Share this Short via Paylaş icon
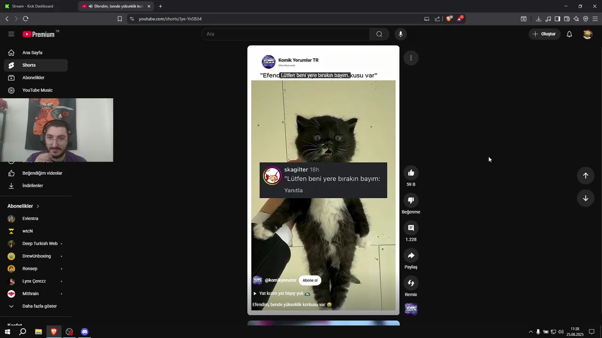Image resolution: width=602 pixels, height=338 pixels. pos(411,255)
